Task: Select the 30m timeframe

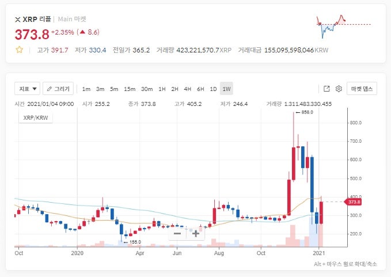Action: (147, 89)
